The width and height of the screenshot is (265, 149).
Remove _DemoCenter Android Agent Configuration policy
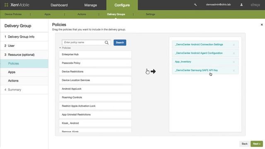(x=234, y=53)
